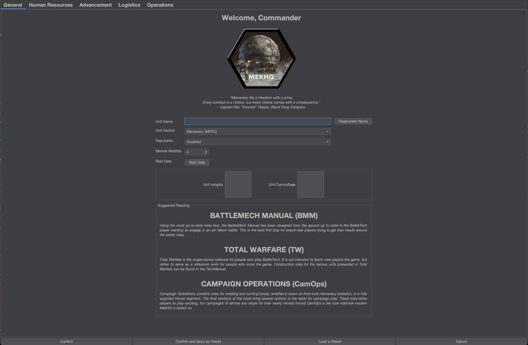The height and width of the screenshot is (345, 528).
Task: Click the Regenerate Name button
Action: [353, 121]
